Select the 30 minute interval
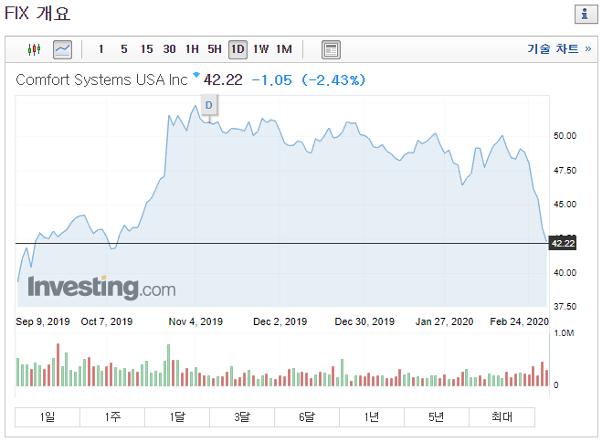 [169, 49]
